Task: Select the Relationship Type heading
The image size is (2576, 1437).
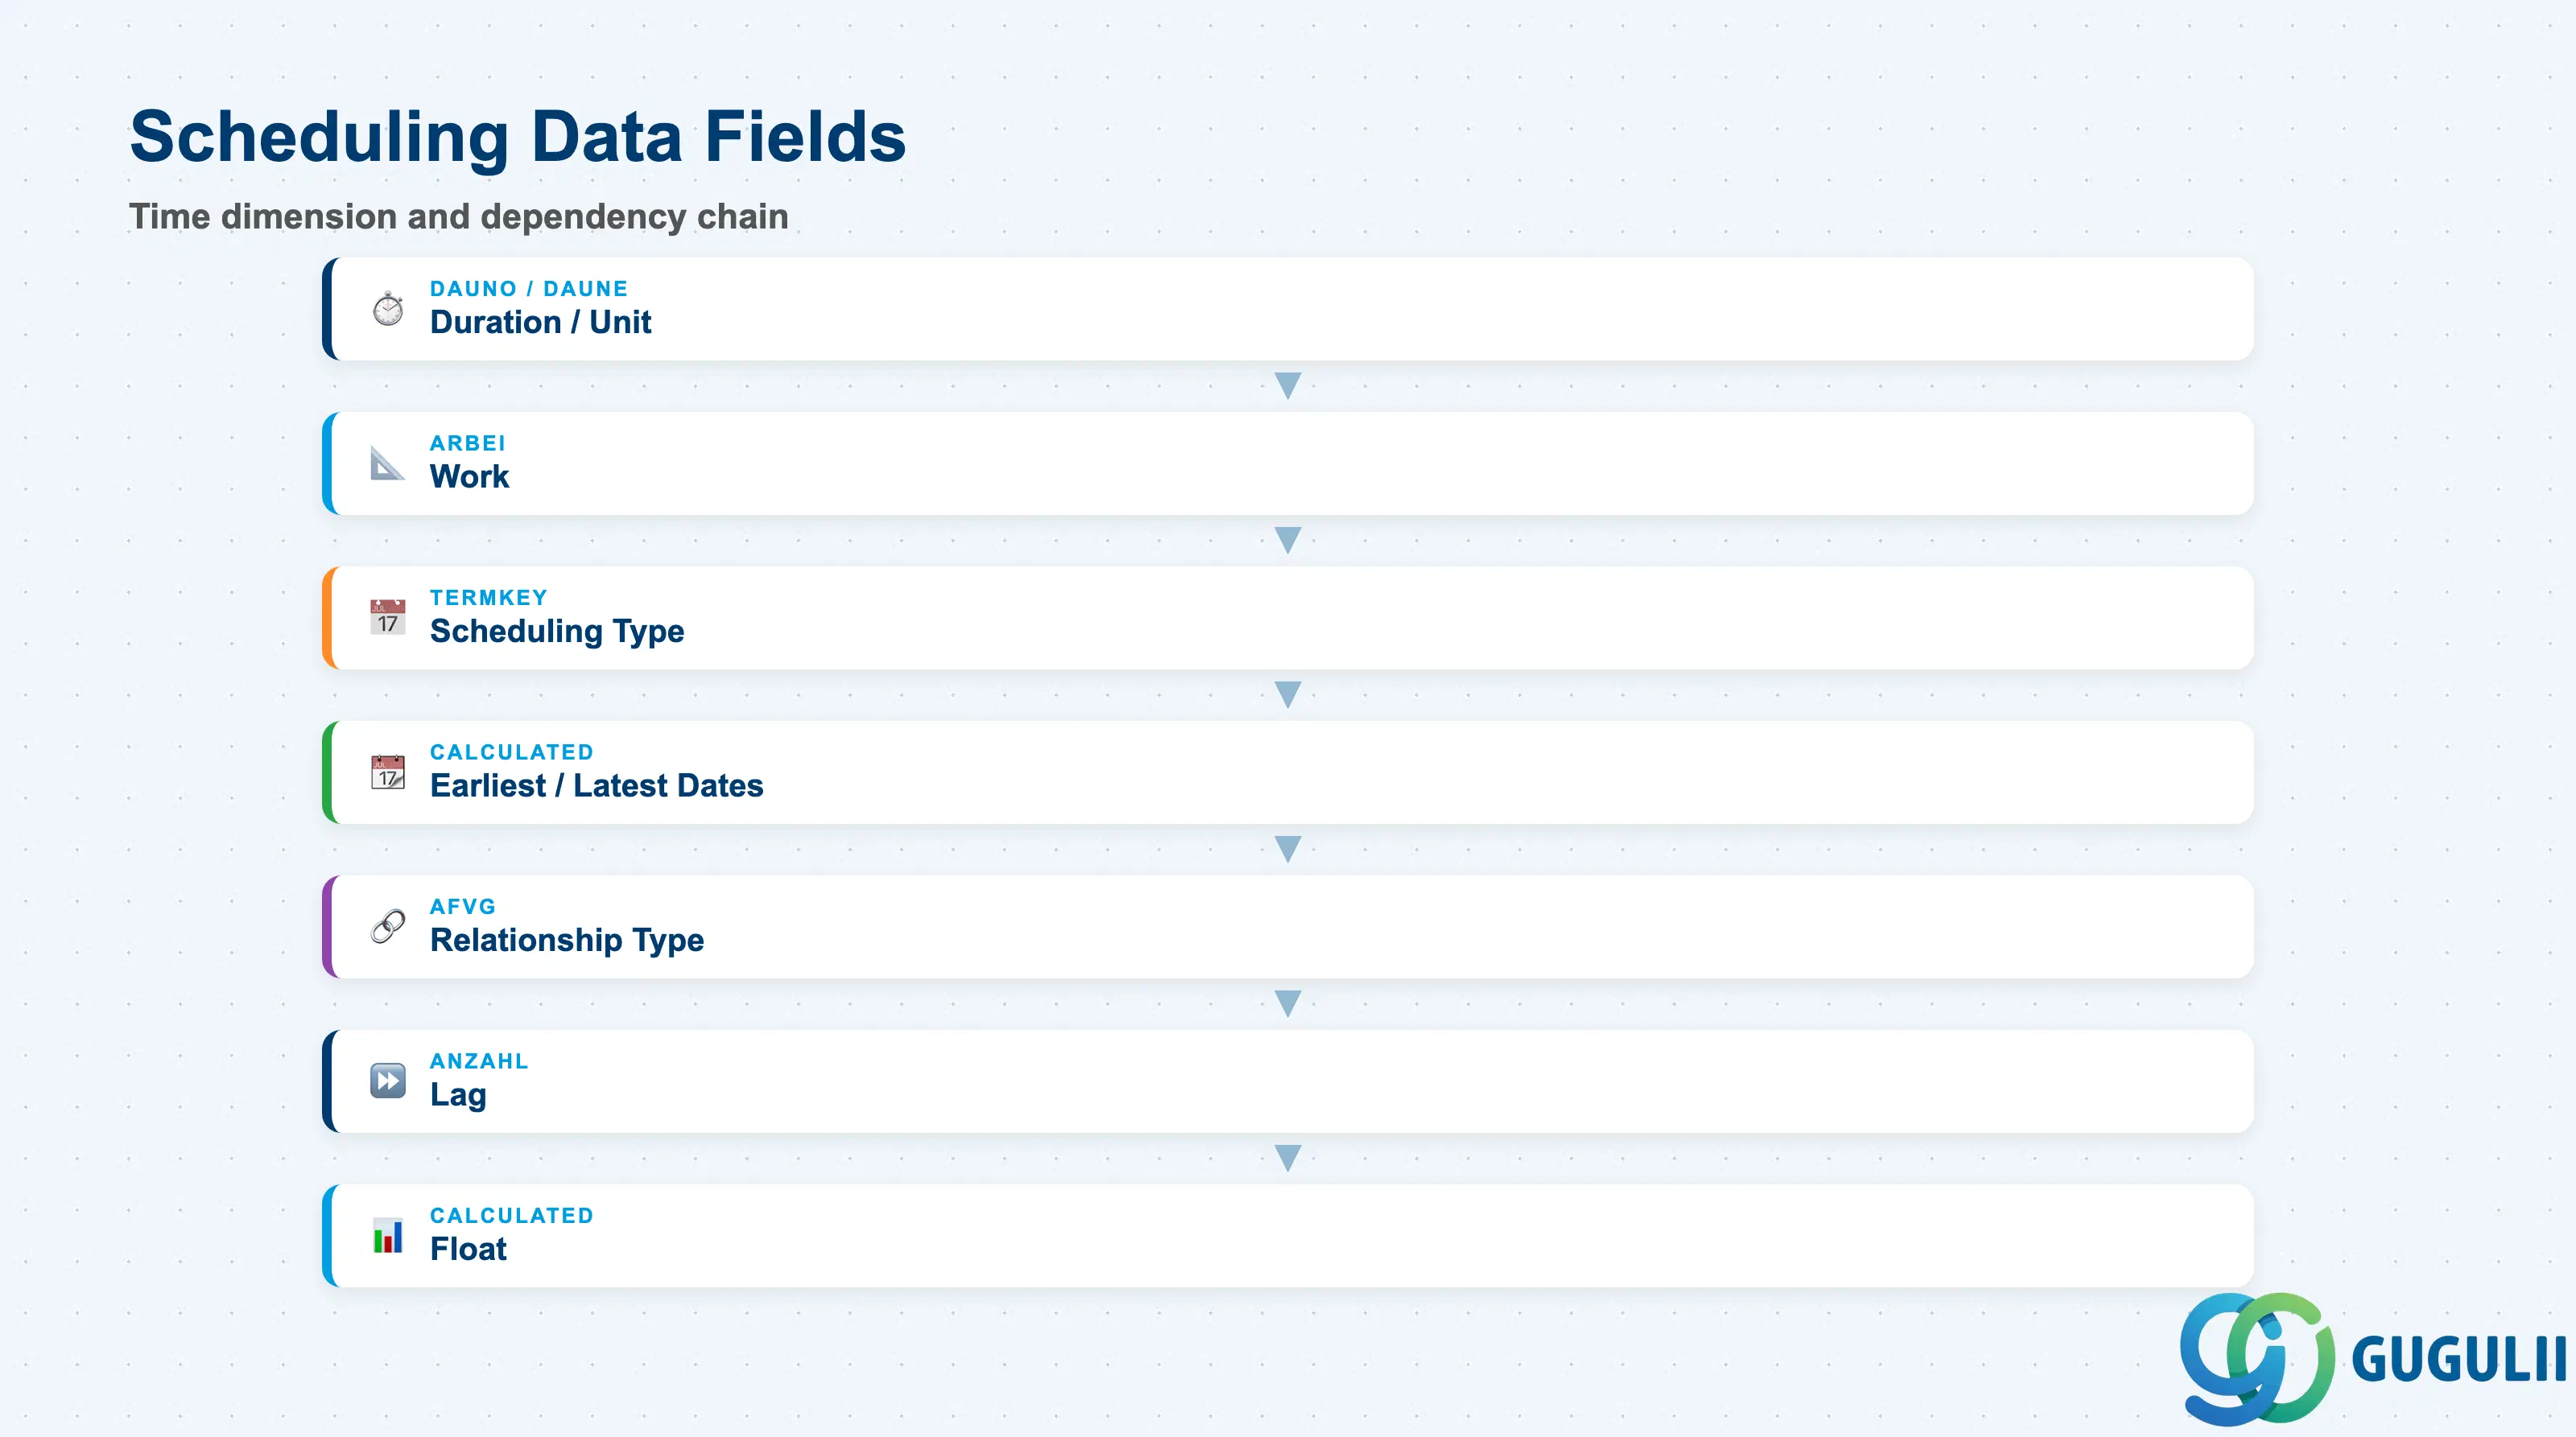Action: click(567, 941)
